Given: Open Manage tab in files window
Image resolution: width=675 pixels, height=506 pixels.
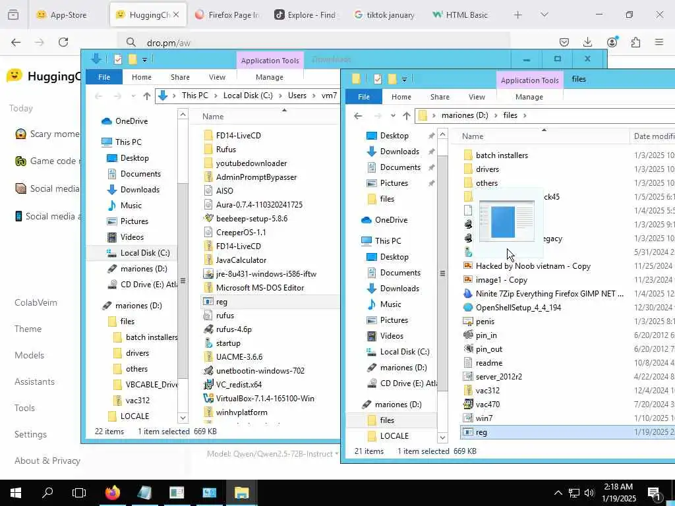Looking at the screenshot, I should tap(529, 97).
